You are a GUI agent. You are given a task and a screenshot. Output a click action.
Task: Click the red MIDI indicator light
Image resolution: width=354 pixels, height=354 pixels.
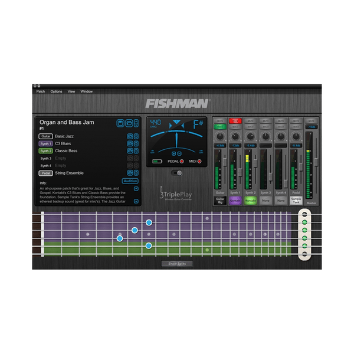(x=199, y=161)
